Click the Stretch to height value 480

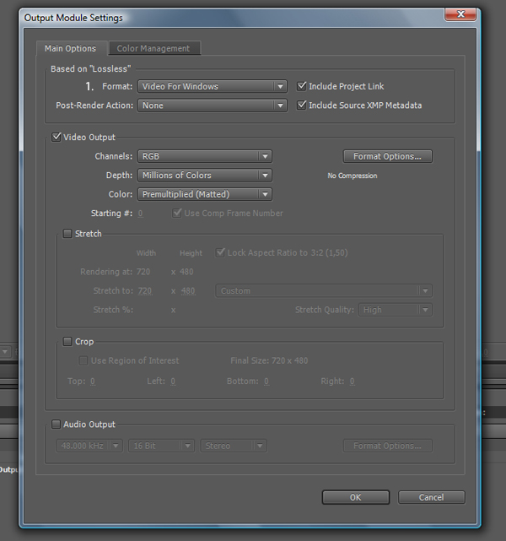(x=188, y=291)
